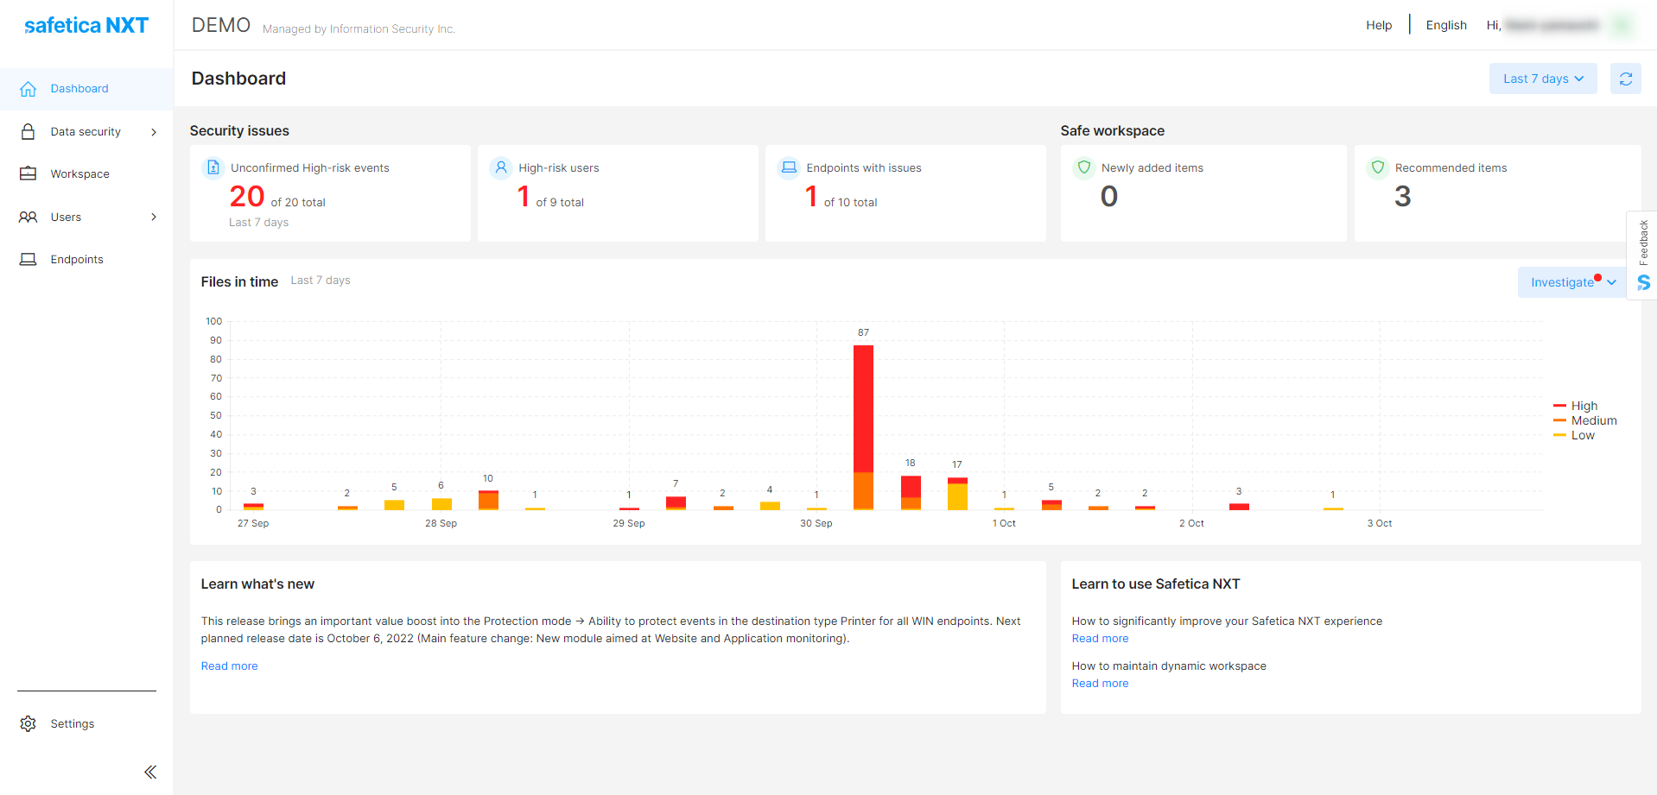1657x795 pixels.
Task: Click the 18-files bar in chart
Action: coord(911,493)
